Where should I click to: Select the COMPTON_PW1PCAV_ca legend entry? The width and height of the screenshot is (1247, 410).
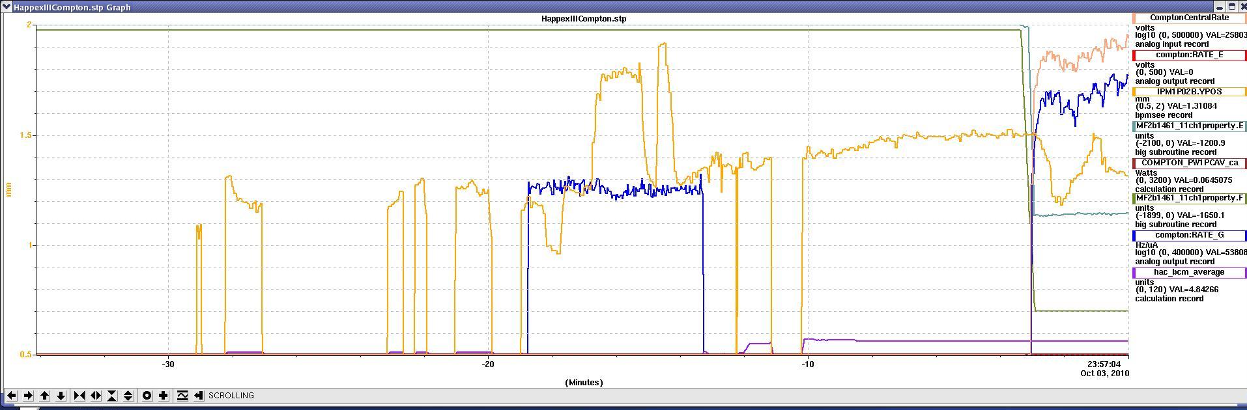pyautogui.click(x=1189, y=163)
